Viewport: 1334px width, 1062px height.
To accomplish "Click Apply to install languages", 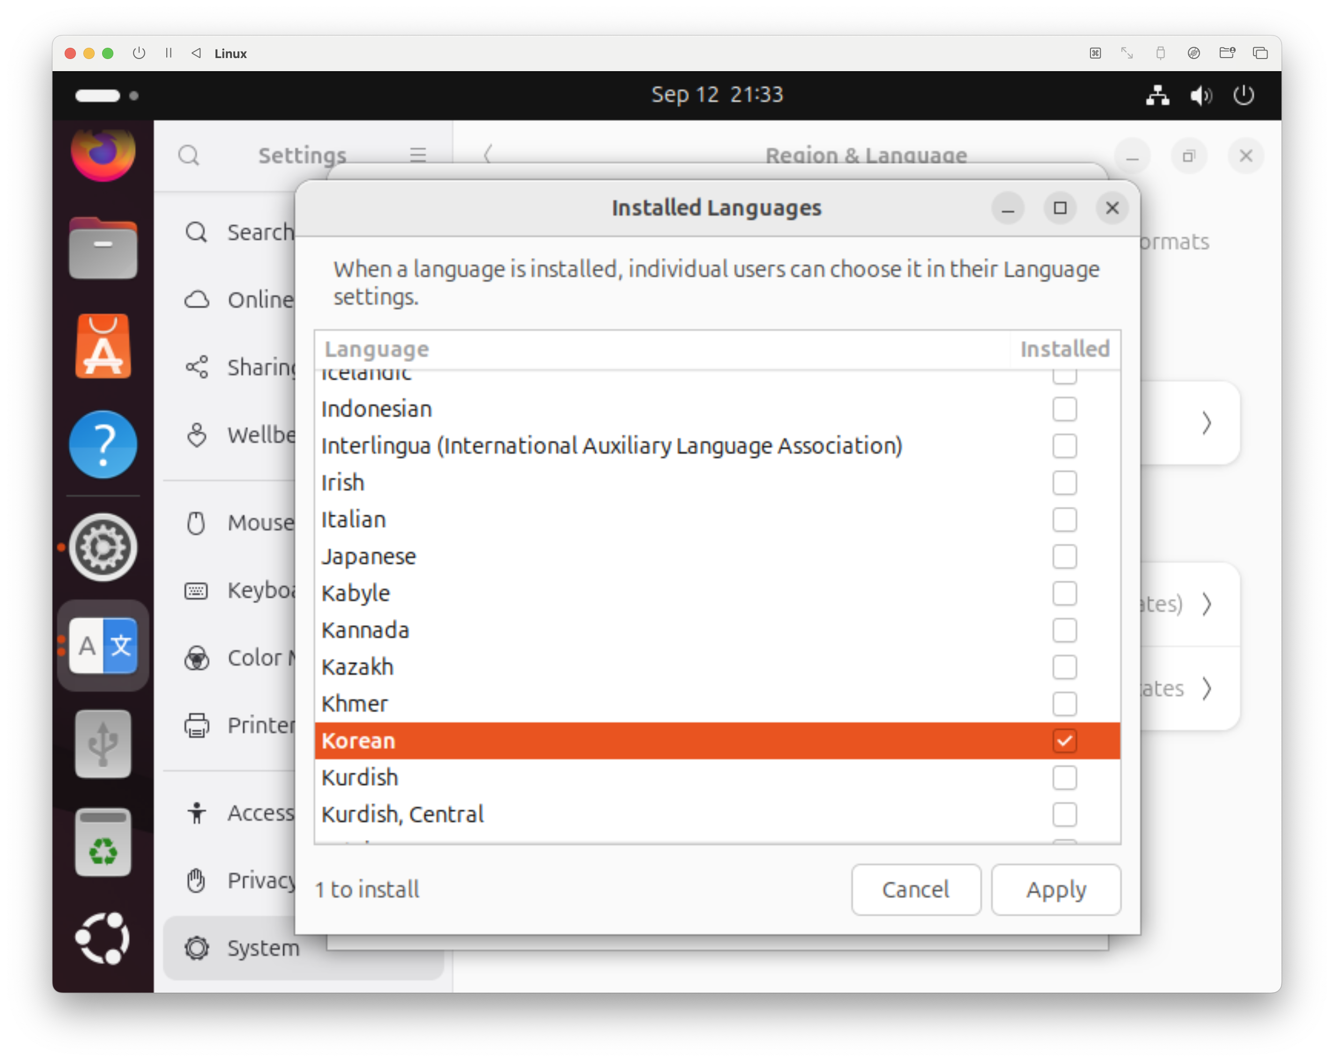I will 1056,889.
